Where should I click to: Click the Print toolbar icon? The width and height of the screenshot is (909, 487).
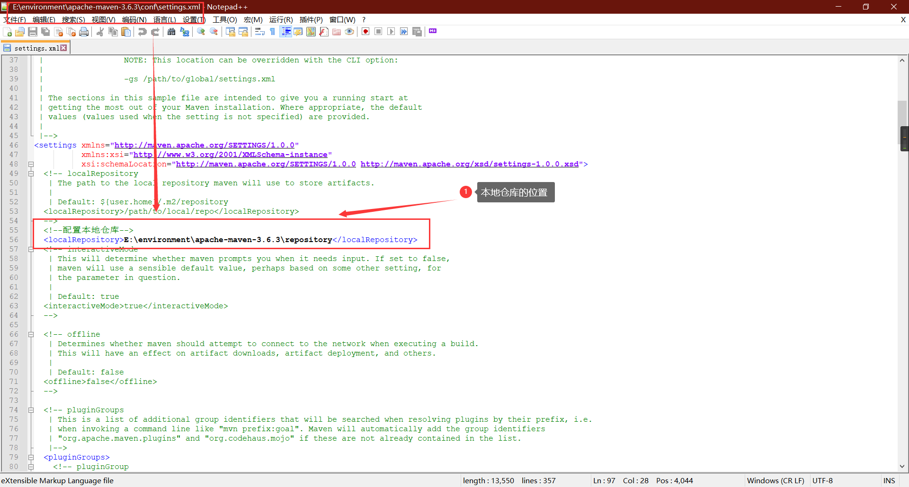[x=84, y=32]
